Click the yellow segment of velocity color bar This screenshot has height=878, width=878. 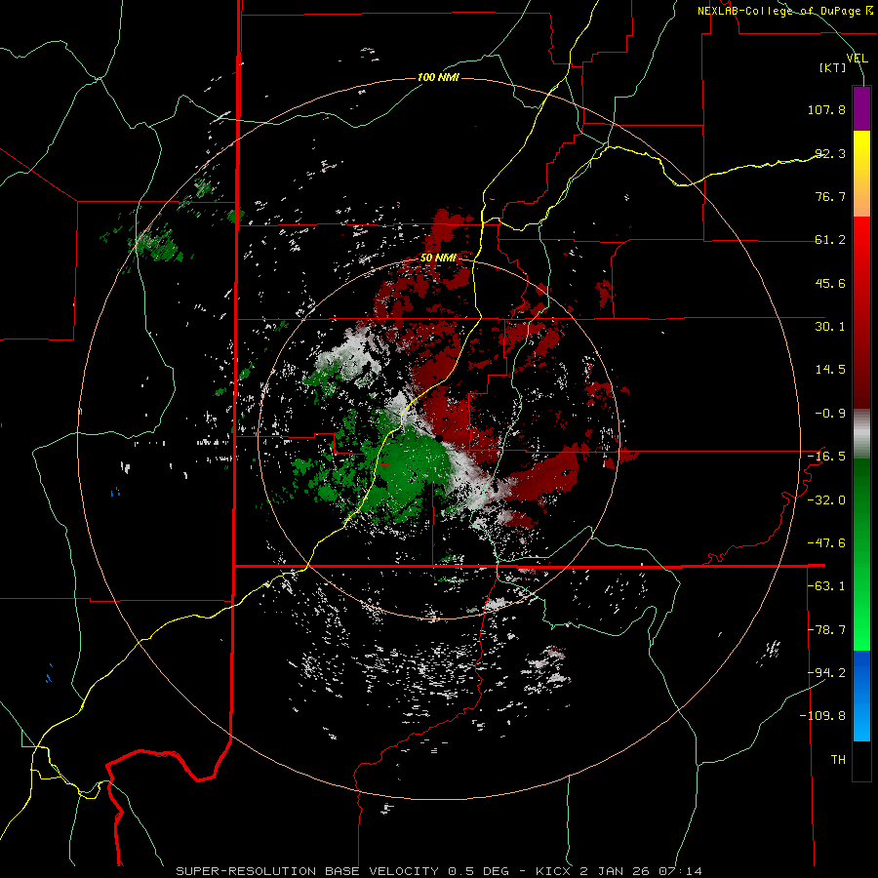click(861, 174)
